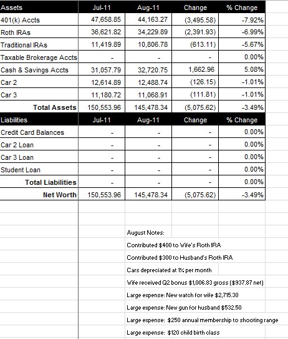Click the Taxable Brokerage Accts label cell

pyautogui.click(x=39, y=57)
